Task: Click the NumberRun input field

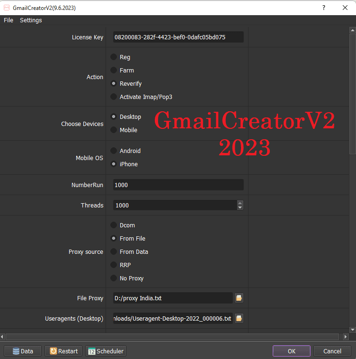Action: click(178, 185)
